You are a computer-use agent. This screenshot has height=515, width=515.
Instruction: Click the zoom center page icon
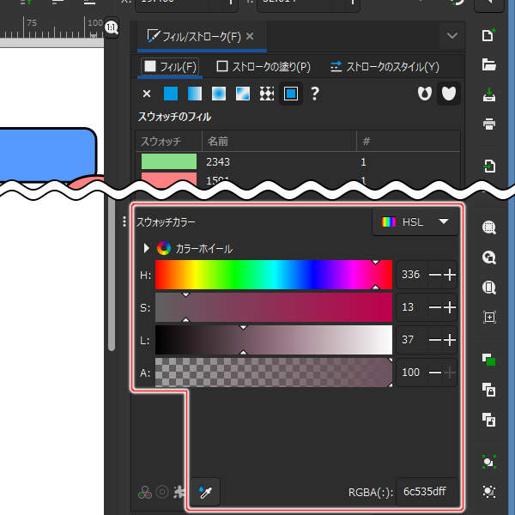(x=489, y=318)
